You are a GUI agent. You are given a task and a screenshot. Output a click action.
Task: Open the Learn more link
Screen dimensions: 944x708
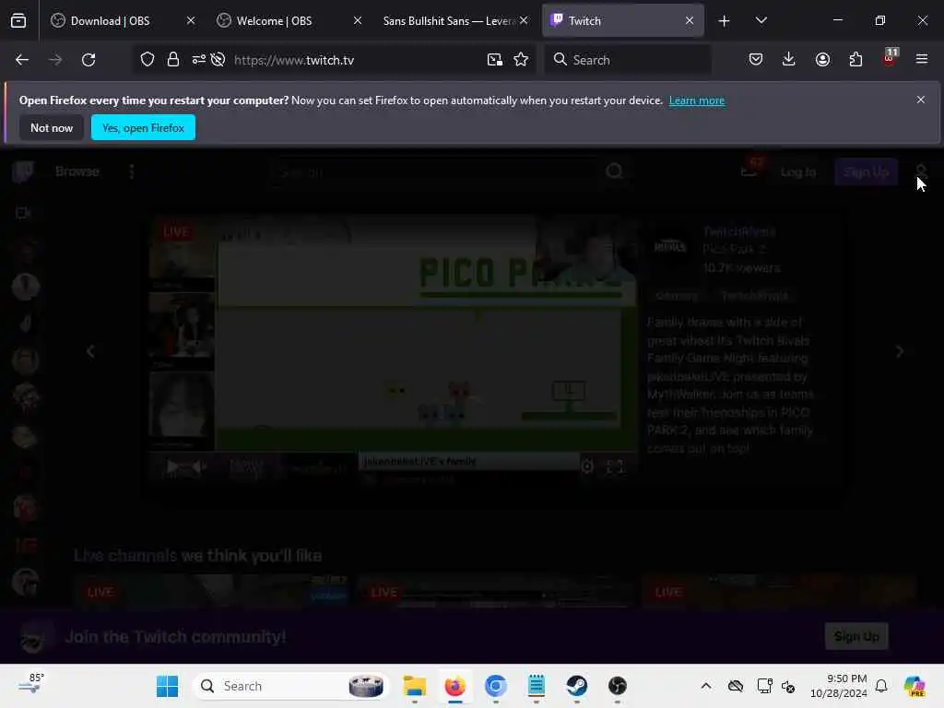click(697, 100)
